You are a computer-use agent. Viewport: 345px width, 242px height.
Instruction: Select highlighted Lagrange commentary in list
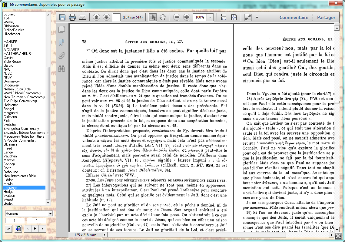24,188
